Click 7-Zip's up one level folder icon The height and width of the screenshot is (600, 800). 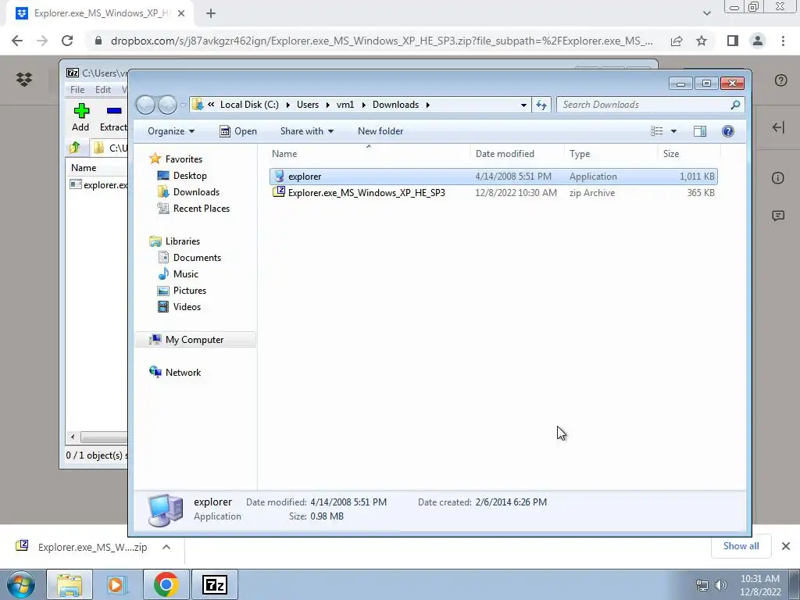[x=75, y=148]
